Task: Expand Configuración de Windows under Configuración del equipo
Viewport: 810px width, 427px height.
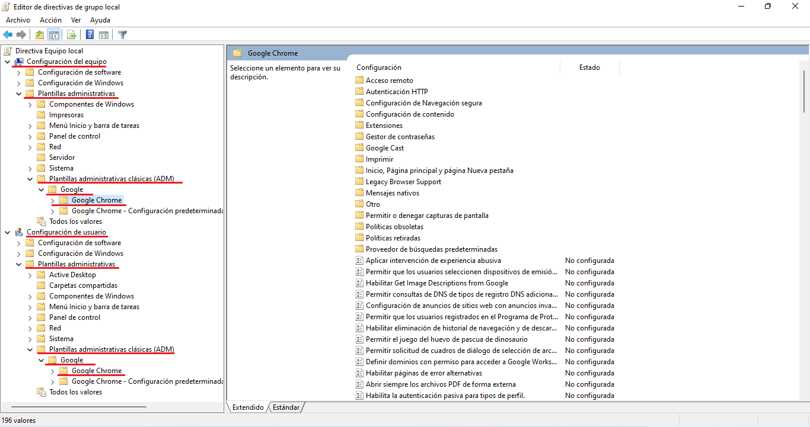Action: [18, 83]
